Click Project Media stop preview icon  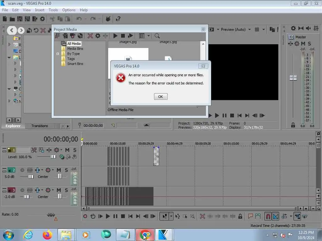[x=123, y=36]
